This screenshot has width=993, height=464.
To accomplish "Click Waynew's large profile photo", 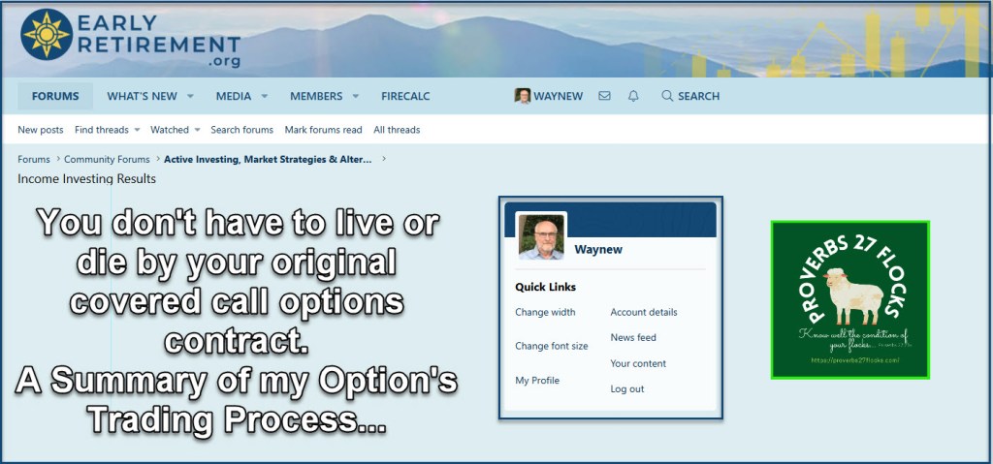I will click(x=541, y=237).
